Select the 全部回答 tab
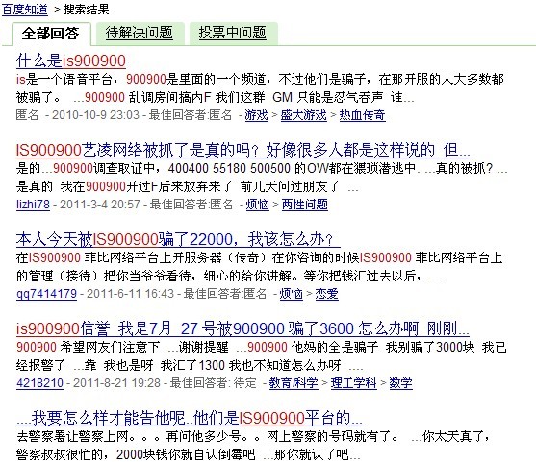 click(x=51, y=34)
